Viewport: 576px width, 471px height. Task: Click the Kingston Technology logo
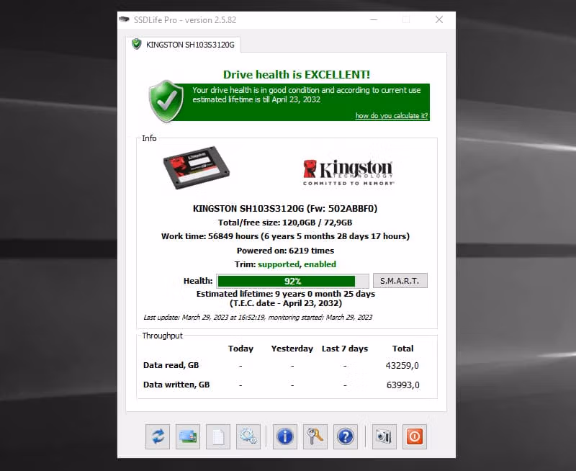click(348, 172)
